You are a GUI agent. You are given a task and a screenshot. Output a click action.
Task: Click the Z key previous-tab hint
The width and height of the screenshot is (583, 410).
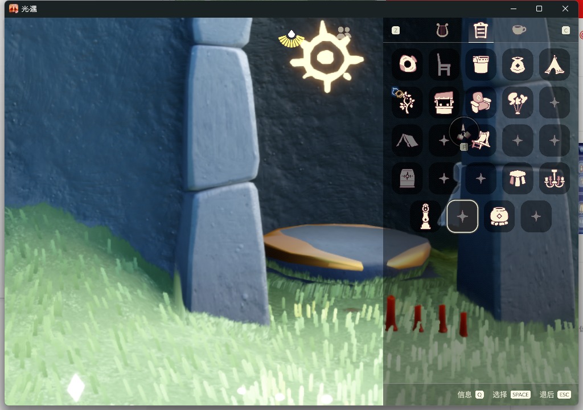tap(396, 30)
